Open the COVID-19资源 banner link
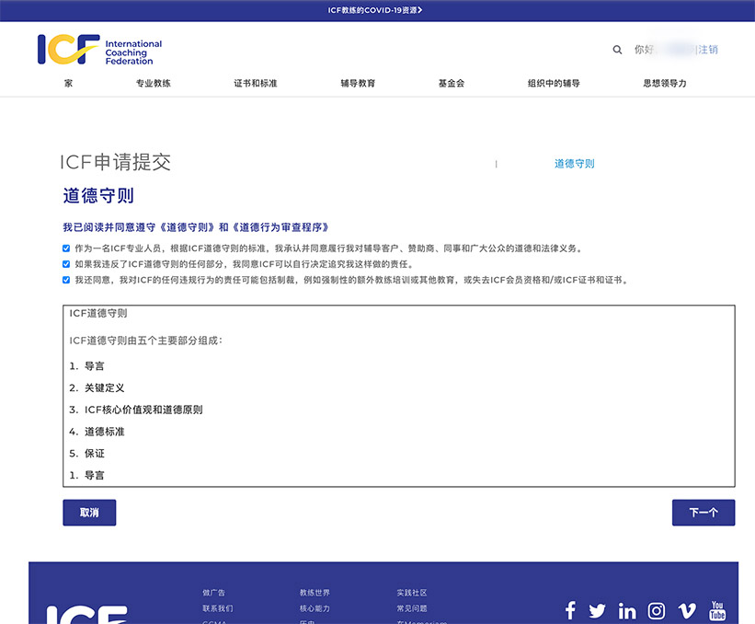The height and width of the screenshot is (624, 755). coord(375,10)
